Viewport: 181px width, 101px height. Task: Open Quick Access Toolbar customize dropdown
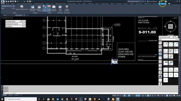32,1
